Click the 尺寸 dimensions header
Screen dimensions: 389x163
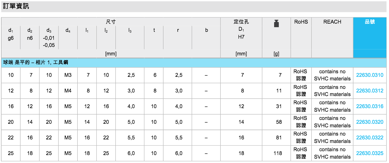(x=111, y=22)
